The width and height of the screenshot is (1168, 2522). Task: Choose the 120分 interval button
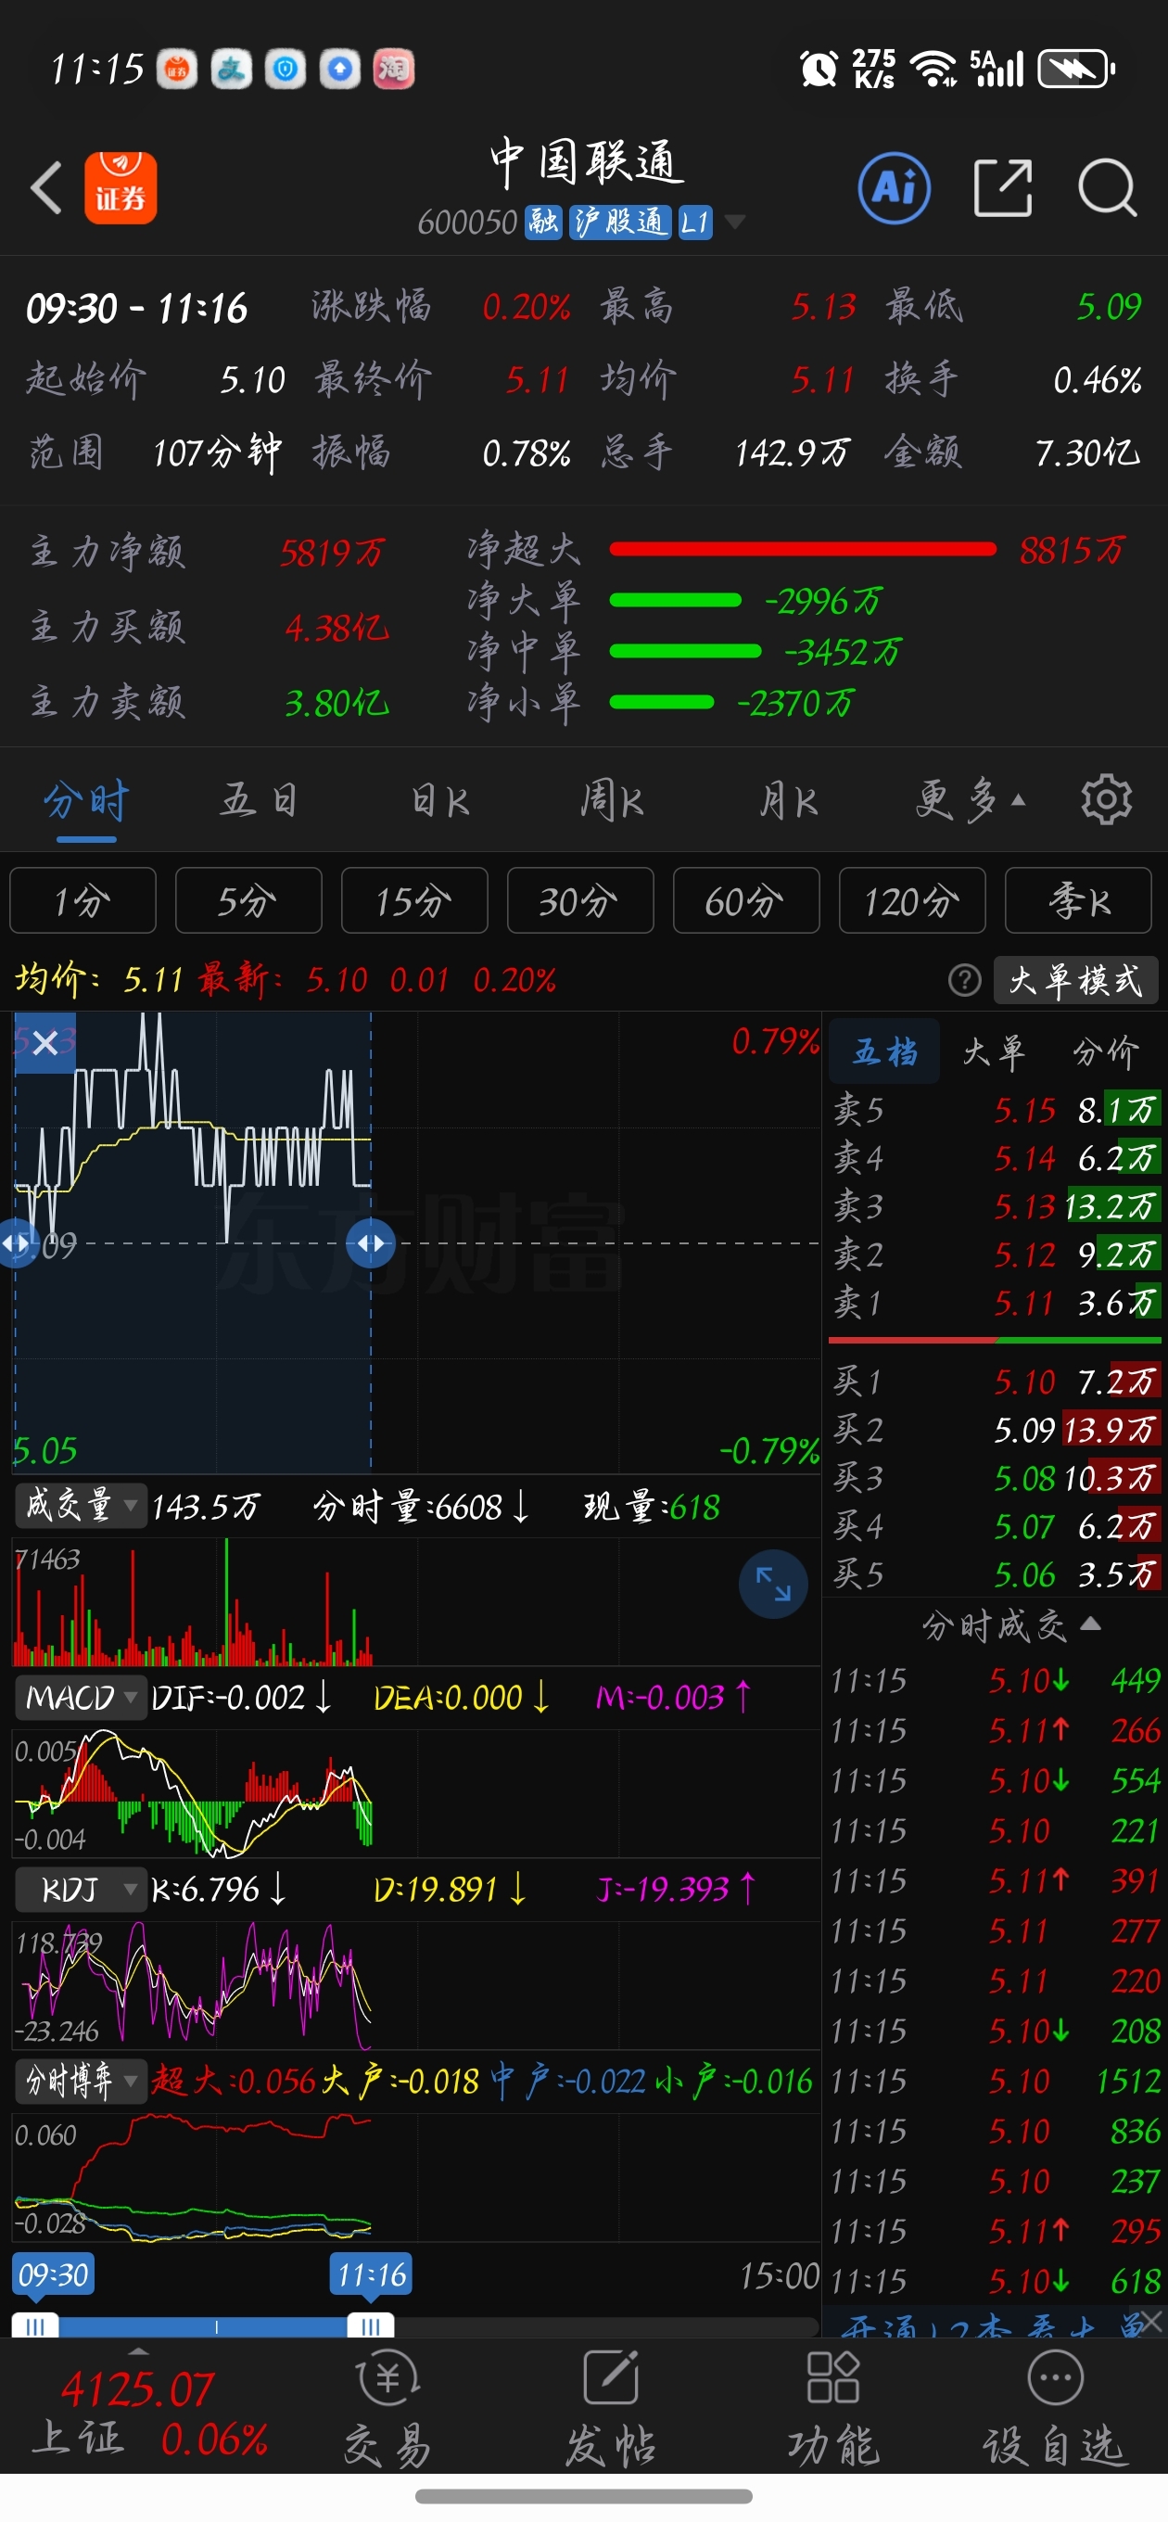912,900
